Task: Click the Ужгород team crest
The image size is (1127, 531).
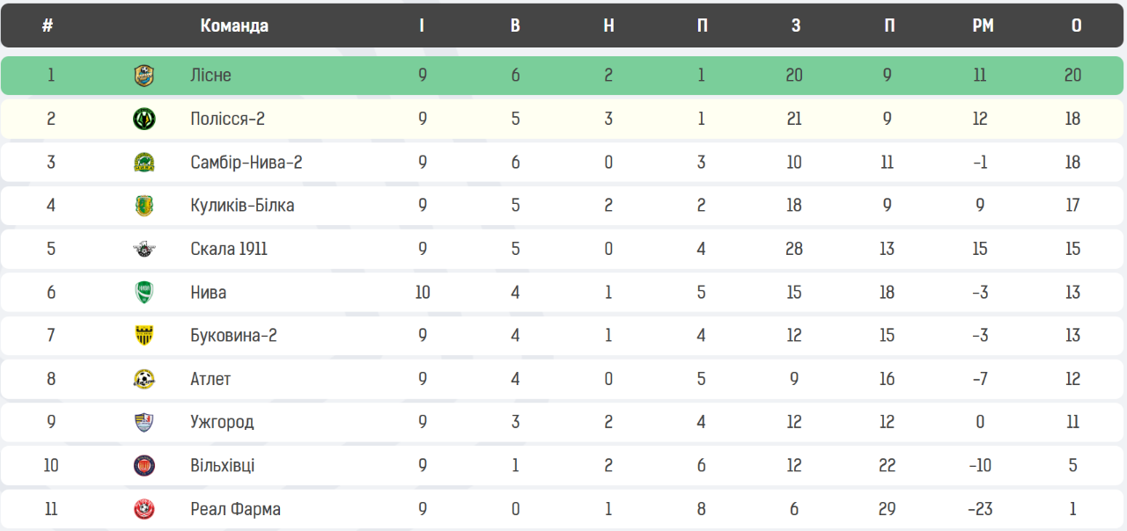Action: [x=144, y=422]
